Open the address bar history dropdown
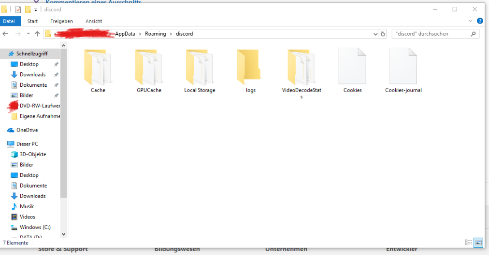The image size is (489, 255). 375,34
